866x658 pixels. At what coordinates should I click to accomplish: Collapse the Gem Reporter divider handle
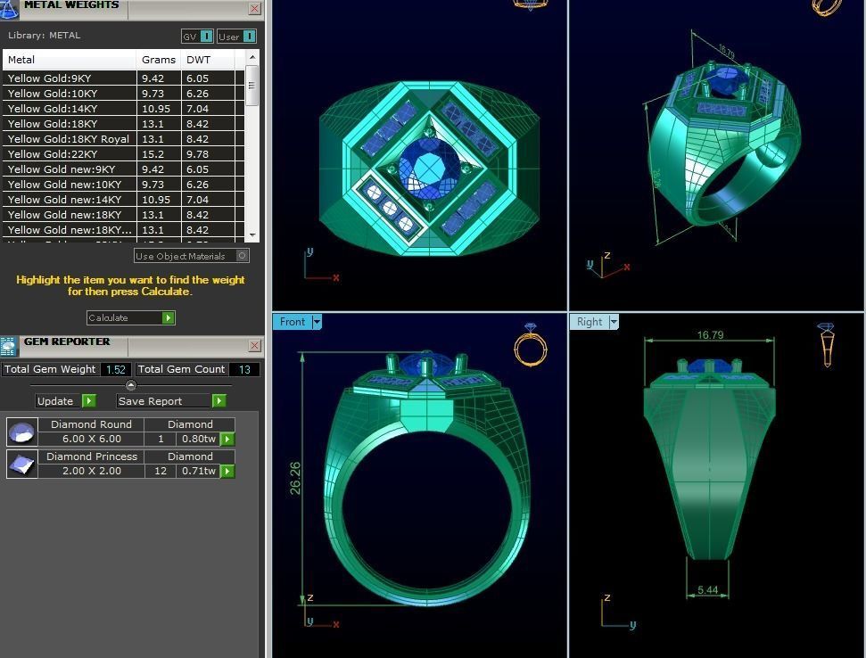(131, 385)
